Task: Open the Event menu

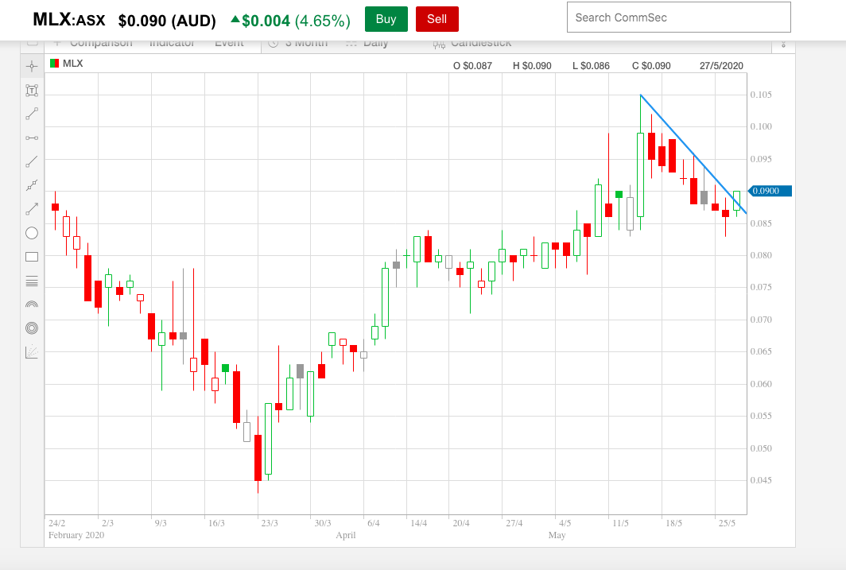Action: (x=229, y=43)
